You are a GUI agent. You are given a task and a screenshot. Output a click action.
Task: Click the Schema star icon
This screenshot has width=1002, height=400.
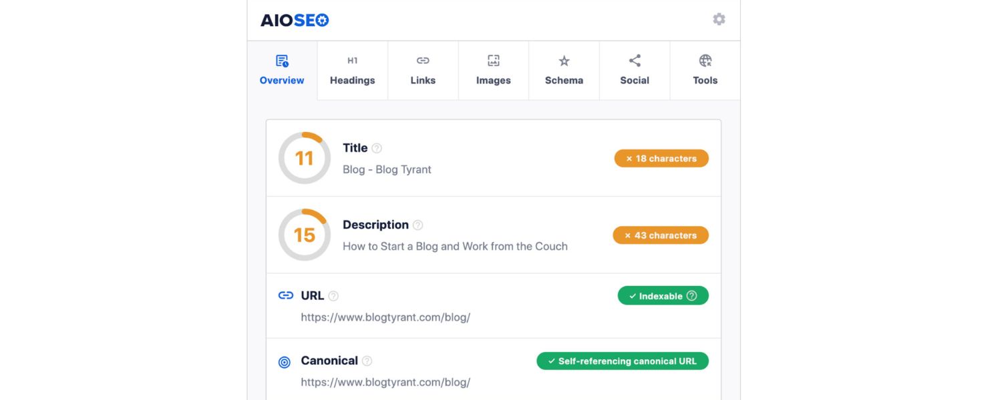(564, 60)
